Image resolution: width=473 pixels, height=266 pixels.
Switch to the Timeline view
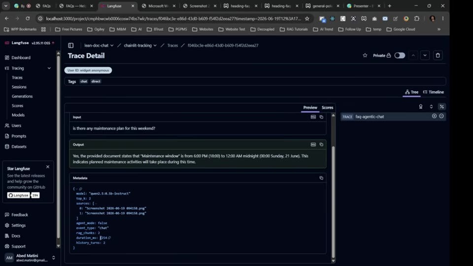pyautogui.click(x=434, y=92)
